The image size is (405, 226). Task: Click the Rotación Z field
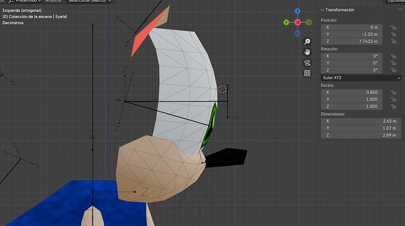coord(352,70)
